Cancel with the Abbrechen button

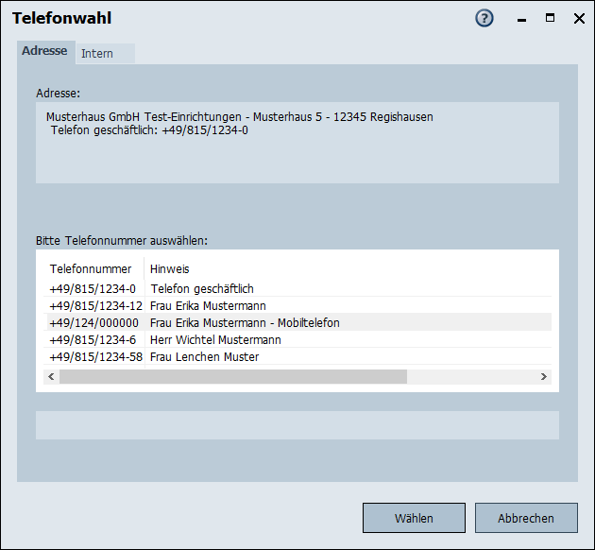(525, 518)
